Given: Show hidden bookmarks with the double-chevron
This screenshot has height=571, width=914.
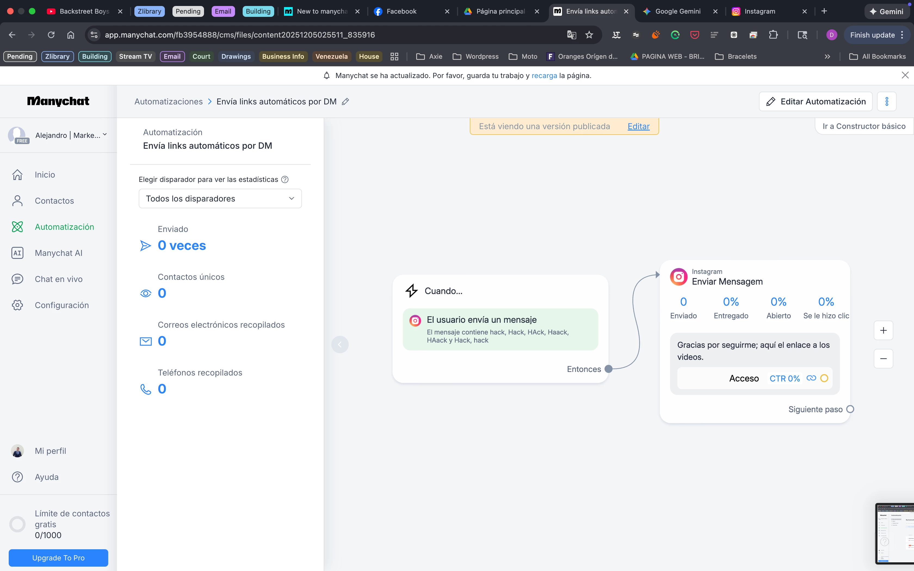Looking at the screenshot, I should click(x=827, y=57).
